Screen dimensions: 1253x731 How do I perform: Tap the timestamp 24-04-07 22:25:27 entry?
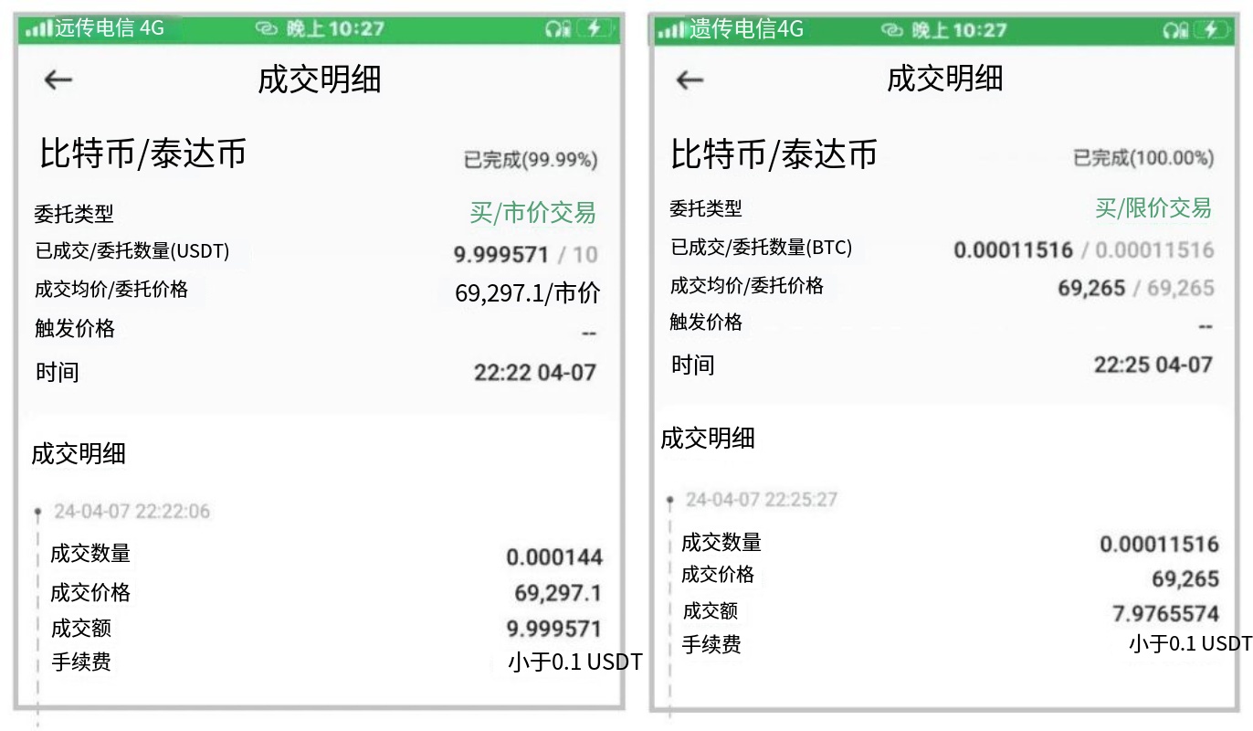point(763,499)
